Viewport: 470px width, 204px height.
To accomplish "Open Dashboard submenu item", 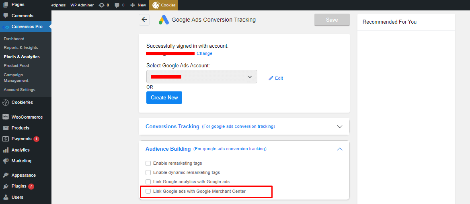I will click(x=14, y=39).
